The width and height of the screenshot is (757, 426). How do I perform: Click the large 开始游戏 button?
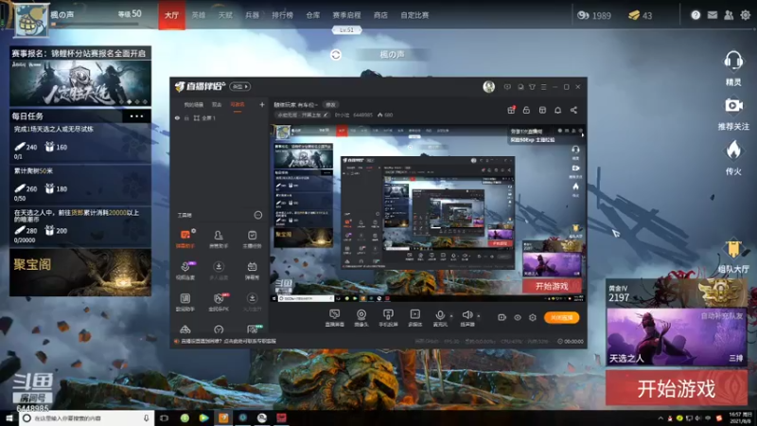click(677, 388)
